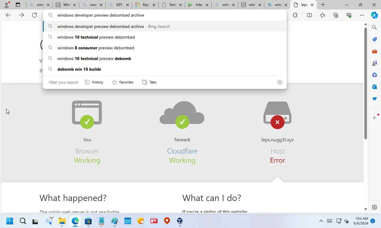Click the 'What happened?' heading
This screenshot has width=381, height=228.
pos(73,198)
